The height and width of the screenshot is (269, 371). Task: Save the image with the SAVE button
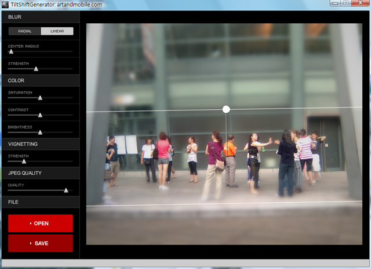pos(41,243)
